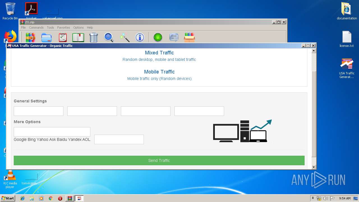Click the fourth General Settings input field
Image resolution: width=359 pixels, height=202 pixels.
(199, 111)
